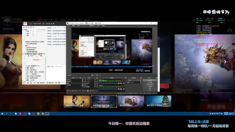235x132 pixels.
Task: Pop out the Audio Mixer dock using its header icon
Action: point(126,78)
